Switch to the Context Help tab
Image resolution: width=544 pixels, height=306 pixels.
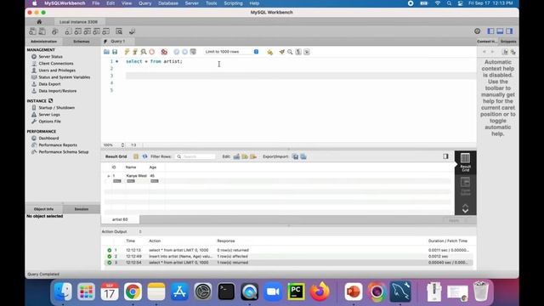click(x=487, y=42)
